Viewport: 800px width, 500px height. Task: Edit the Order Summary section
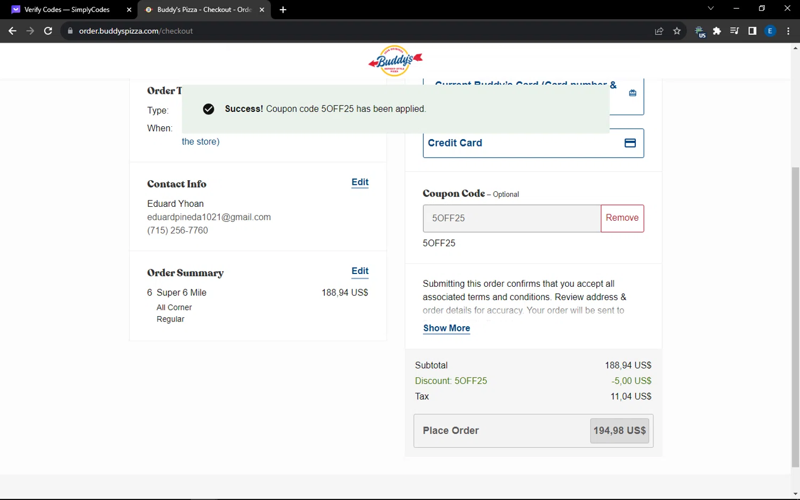[x=360, y=271]
